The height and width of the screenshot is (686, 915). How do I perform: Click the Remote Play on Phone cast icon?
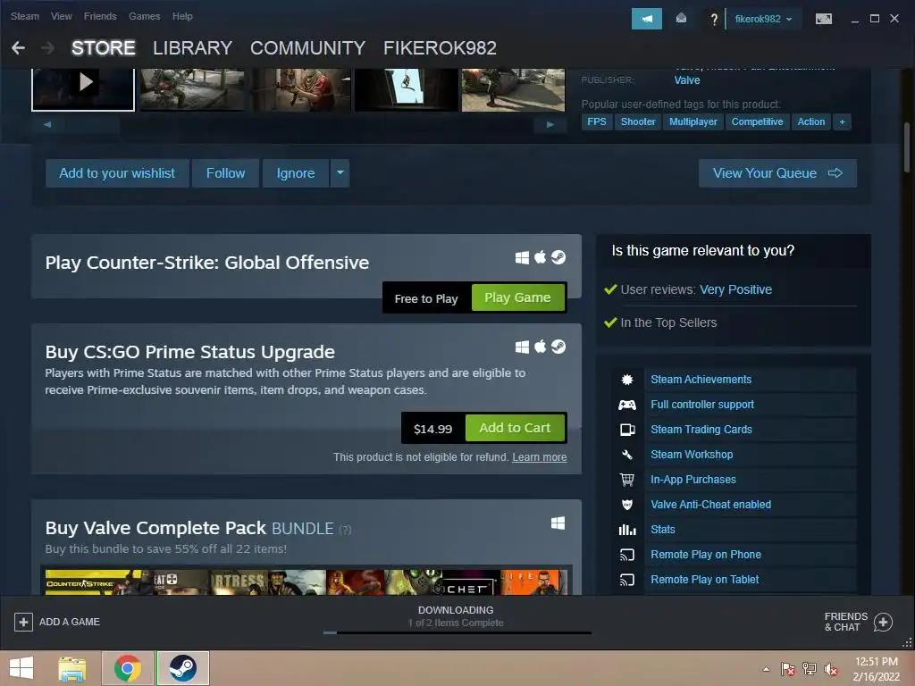tap(627, 555)
